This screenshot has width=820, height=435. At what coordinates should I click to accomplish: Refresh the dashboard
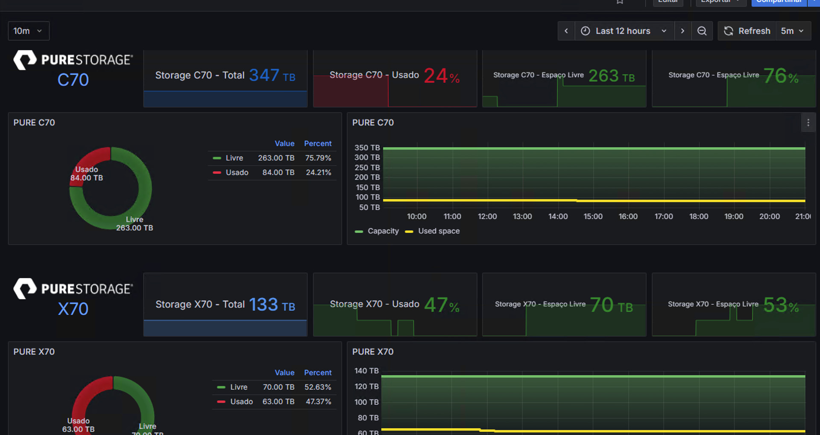click(747, 31)
